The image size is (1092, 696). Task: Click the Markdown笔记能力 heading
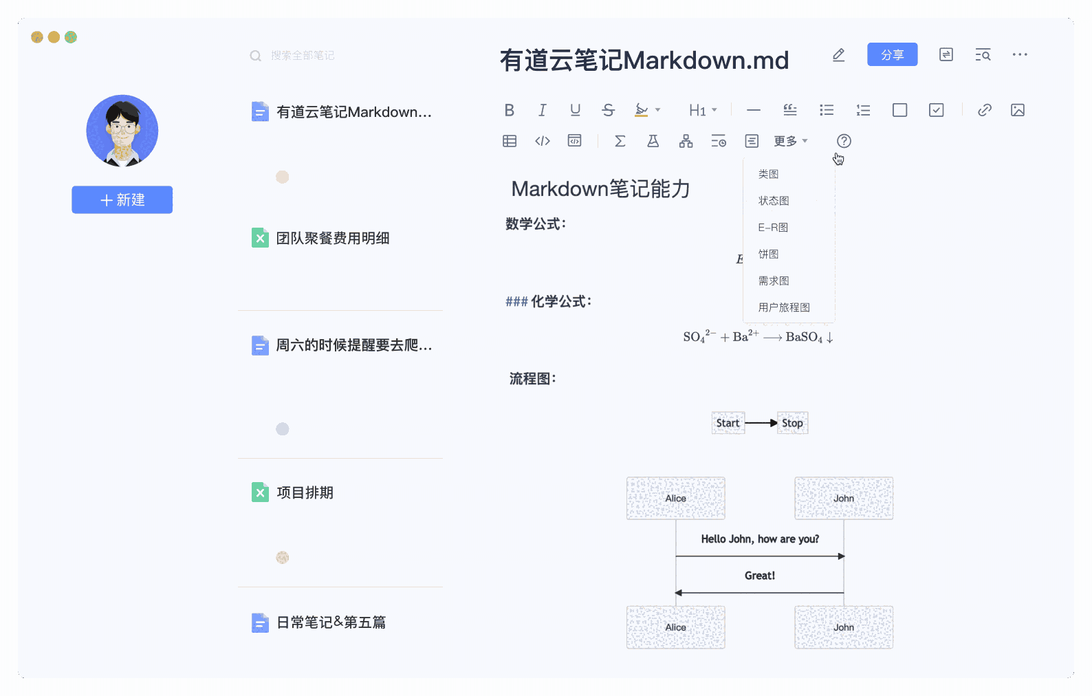[600, 188]
